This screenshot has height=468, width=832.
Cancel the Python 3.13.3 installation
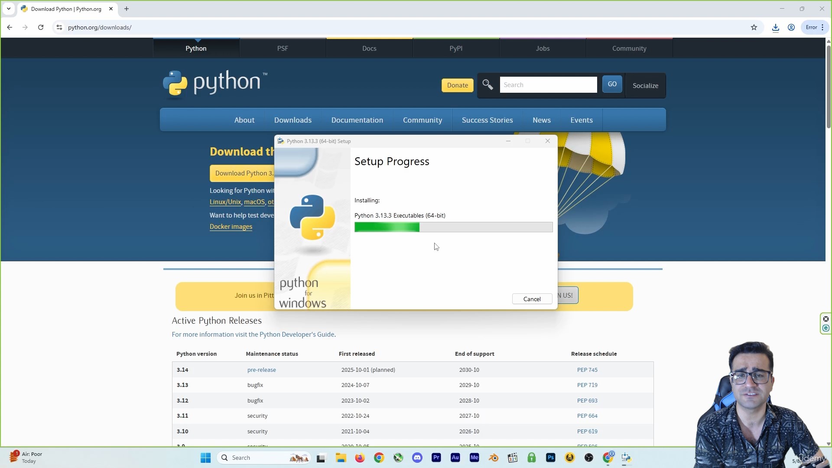(532, 299)
